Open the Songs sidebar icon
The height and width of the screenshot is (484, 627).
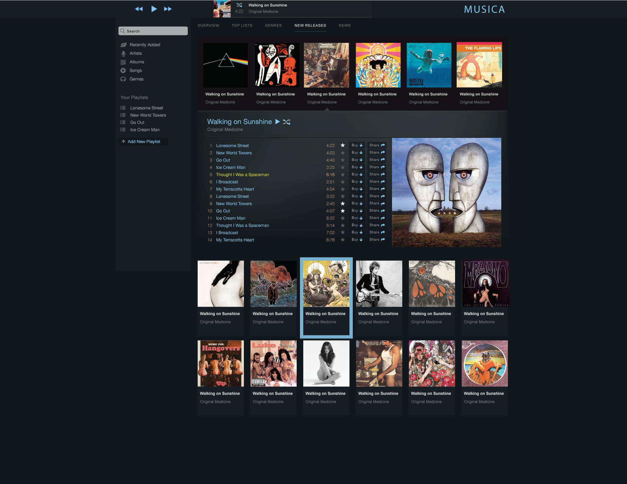tap(123, 71)
